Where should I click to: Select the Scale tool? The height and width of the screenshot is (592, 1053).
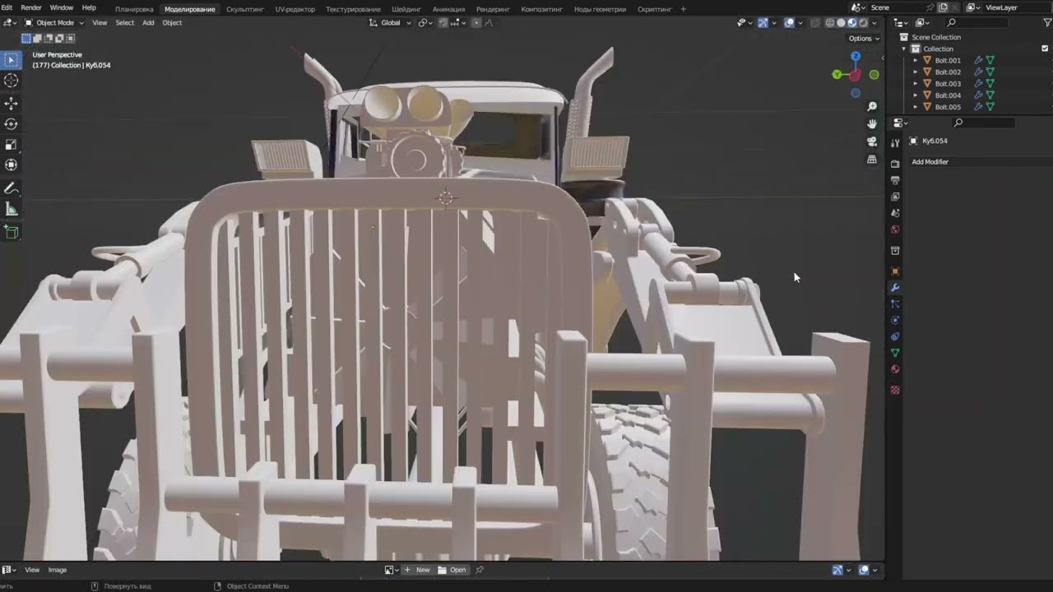11,144
